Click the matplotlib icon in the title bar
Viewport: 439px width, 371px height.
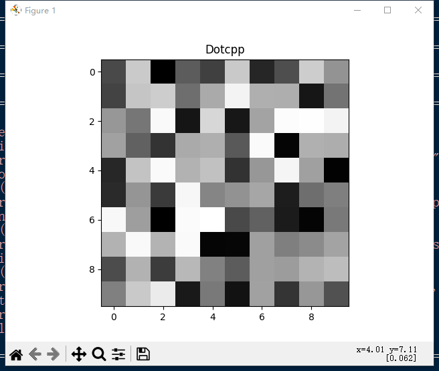(16, 10)
